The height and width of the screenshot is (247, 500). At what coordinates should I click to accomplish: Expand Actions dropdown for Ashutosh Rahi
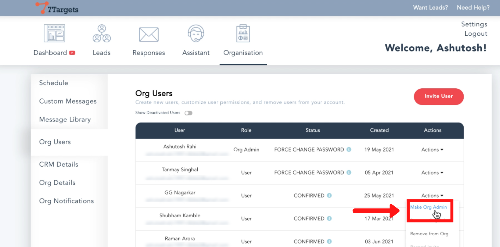[432, 150]
